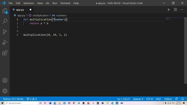Screen dimensions: 187x105
Task: Change end of line sequence CRLF
Action: pos(158,99)
